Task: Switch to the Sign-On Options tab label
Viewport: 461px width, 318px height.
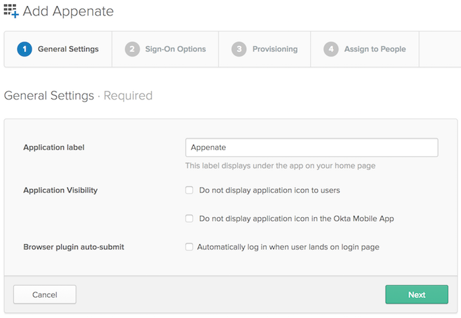Action: [x=175, y=49]
